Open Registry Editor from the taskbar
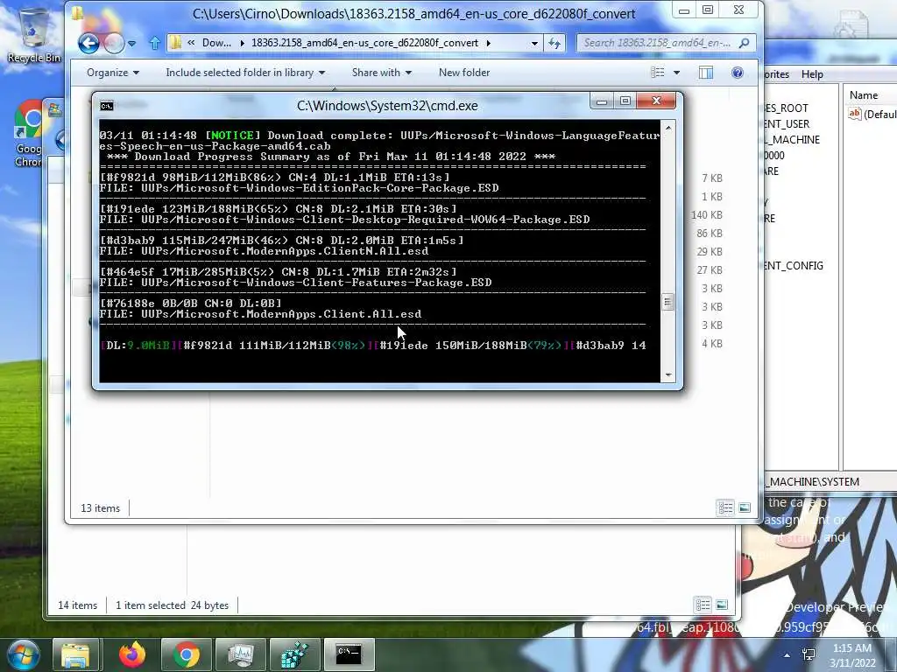 tap(294, 654)
